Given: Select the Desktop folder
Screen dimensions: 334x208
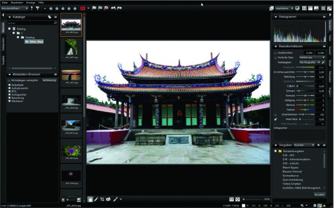Looking at the screenshot, I should point(30,38).
